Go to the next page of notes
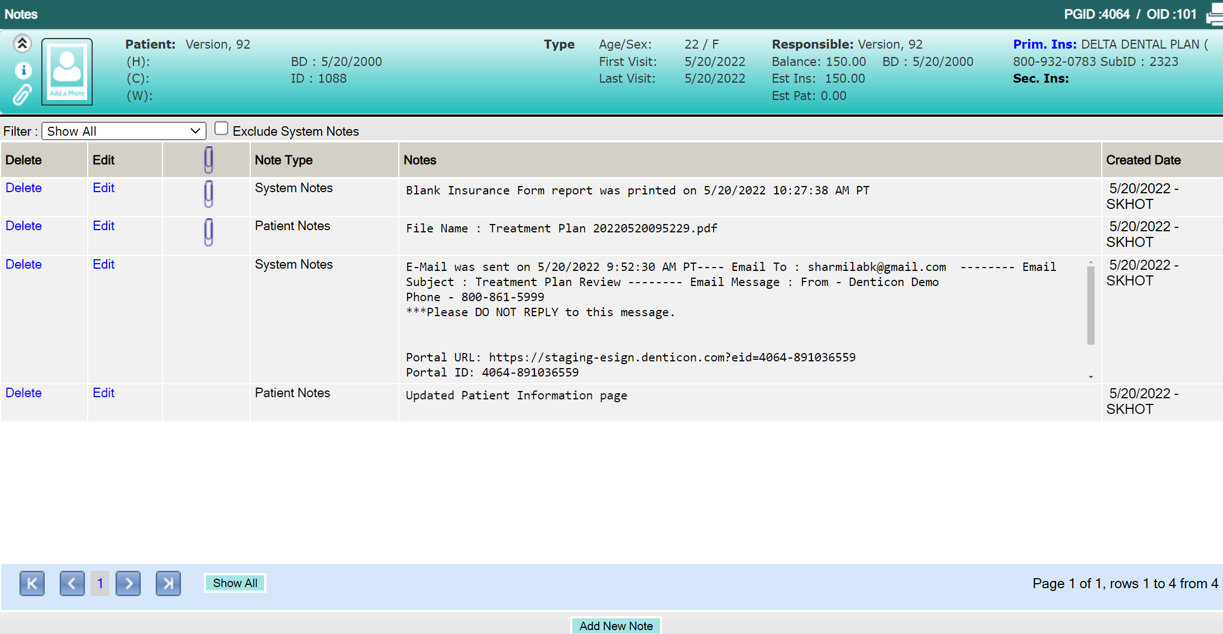The height and width of the screenshot is (634, 1223). 128,583
